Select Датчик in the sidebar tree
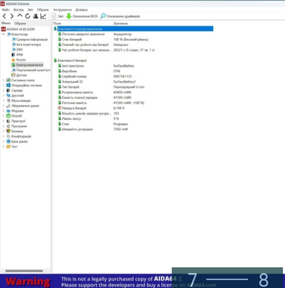The width and height of the screenshot is (285, 288). pos(21,75)
